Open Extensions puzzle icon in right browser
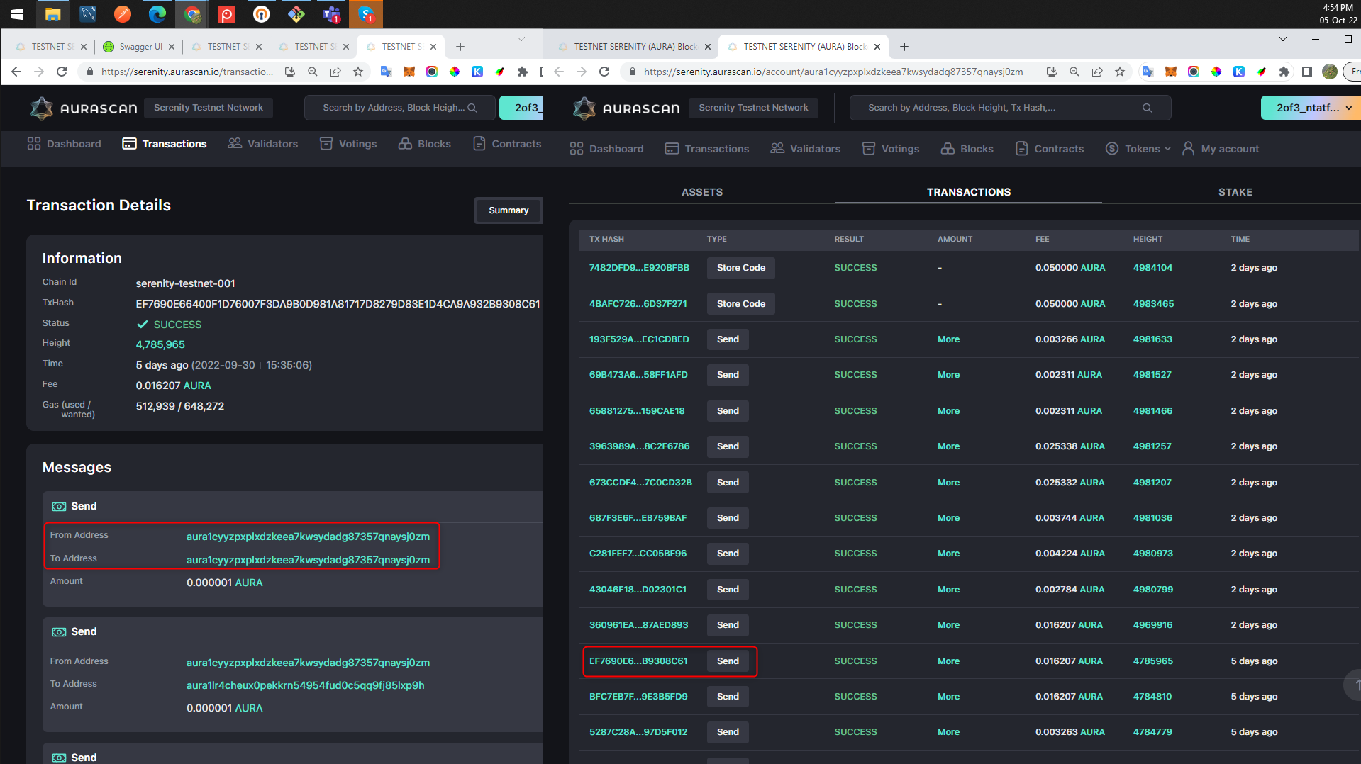This screenshot has height=764, width=1361. (1284, 72)
